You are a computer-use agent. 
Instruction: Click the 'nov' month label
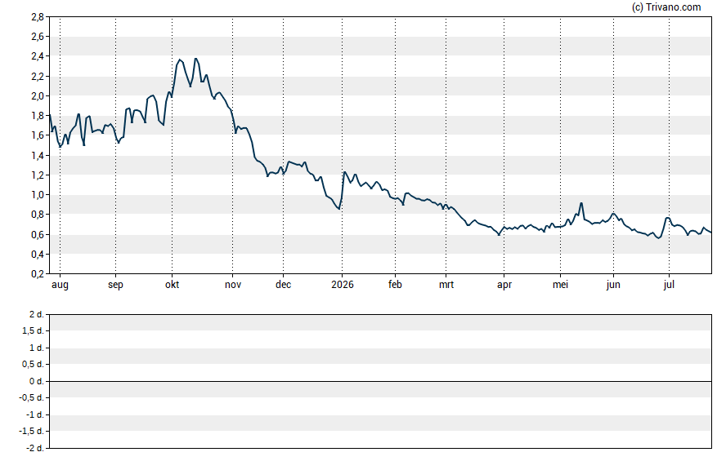pos(233,285)
